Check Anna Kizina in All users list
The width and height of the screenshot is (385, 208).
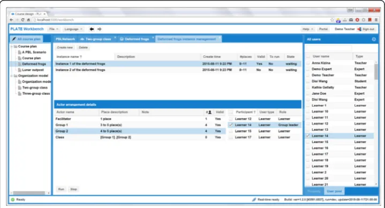pos(308,63)
